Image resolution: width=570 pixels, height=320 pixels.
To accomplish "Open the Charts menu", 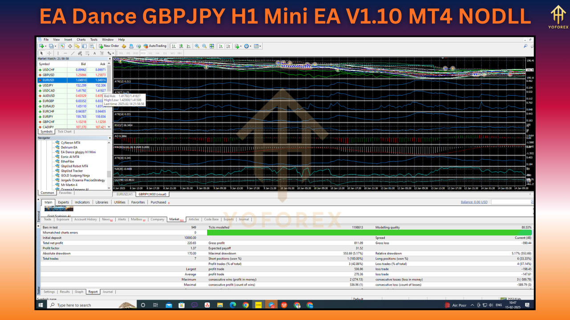I will 81,39.
